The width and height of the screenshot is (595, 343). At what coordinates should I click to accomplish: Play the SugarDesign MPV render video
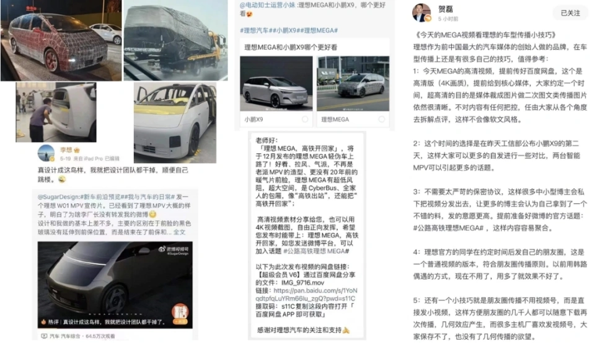pyautogui.click(x=115, y=285)
